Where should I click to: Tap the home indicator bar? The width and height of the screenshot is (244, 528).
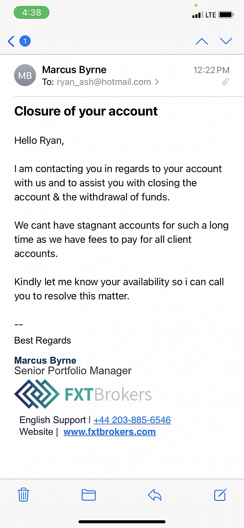(122, 521)
